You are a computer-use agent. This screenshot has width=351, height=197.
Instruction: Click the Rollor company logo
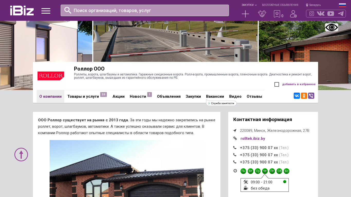[x=51, y=76]
